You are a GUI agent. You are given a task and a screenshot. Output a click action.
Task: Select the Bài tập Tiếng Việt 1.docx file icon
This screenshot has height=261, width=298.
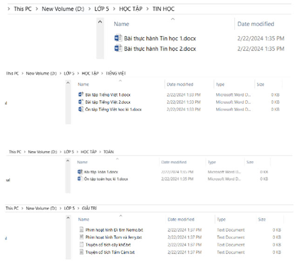(x=81, y=95)
